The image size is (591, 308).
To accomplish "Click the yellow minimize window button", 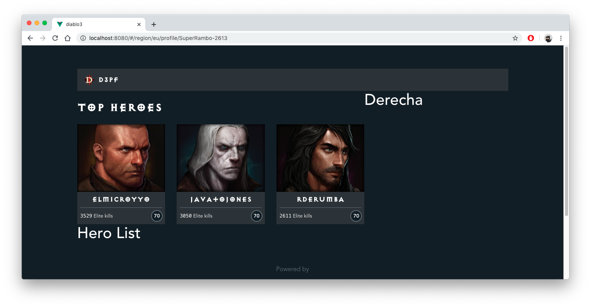I will tap(37, 23).
